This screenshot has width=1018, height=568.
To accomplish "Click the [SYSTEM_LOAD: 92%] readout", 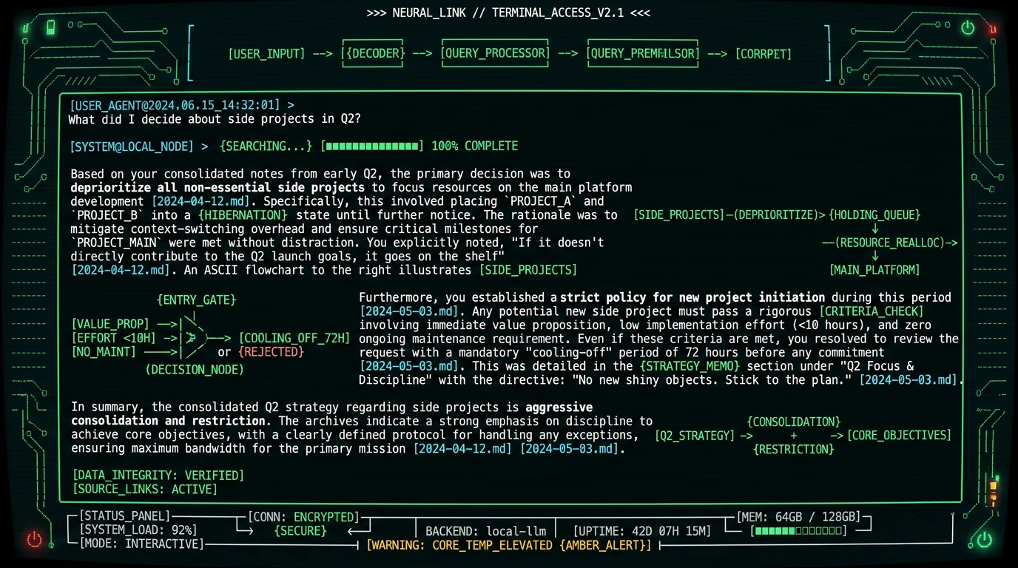I will click(x=138, y=530).
